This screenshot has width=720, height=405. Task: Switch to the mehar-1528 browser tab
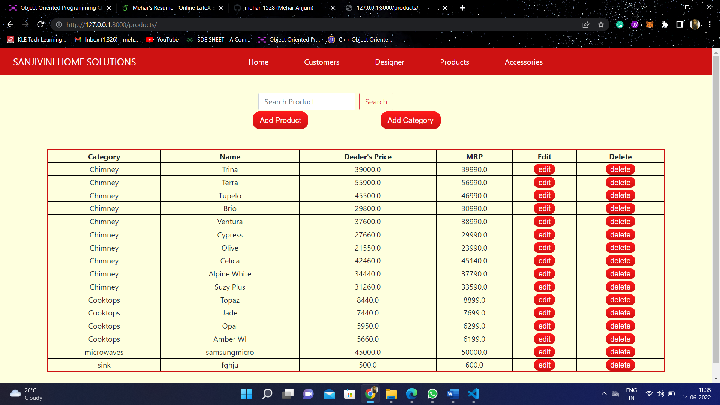279,7
